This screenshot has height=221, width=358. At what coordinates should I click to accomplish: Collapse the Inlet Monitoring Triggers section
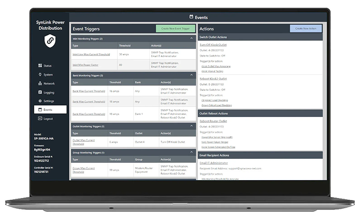[x=192, y=38]
